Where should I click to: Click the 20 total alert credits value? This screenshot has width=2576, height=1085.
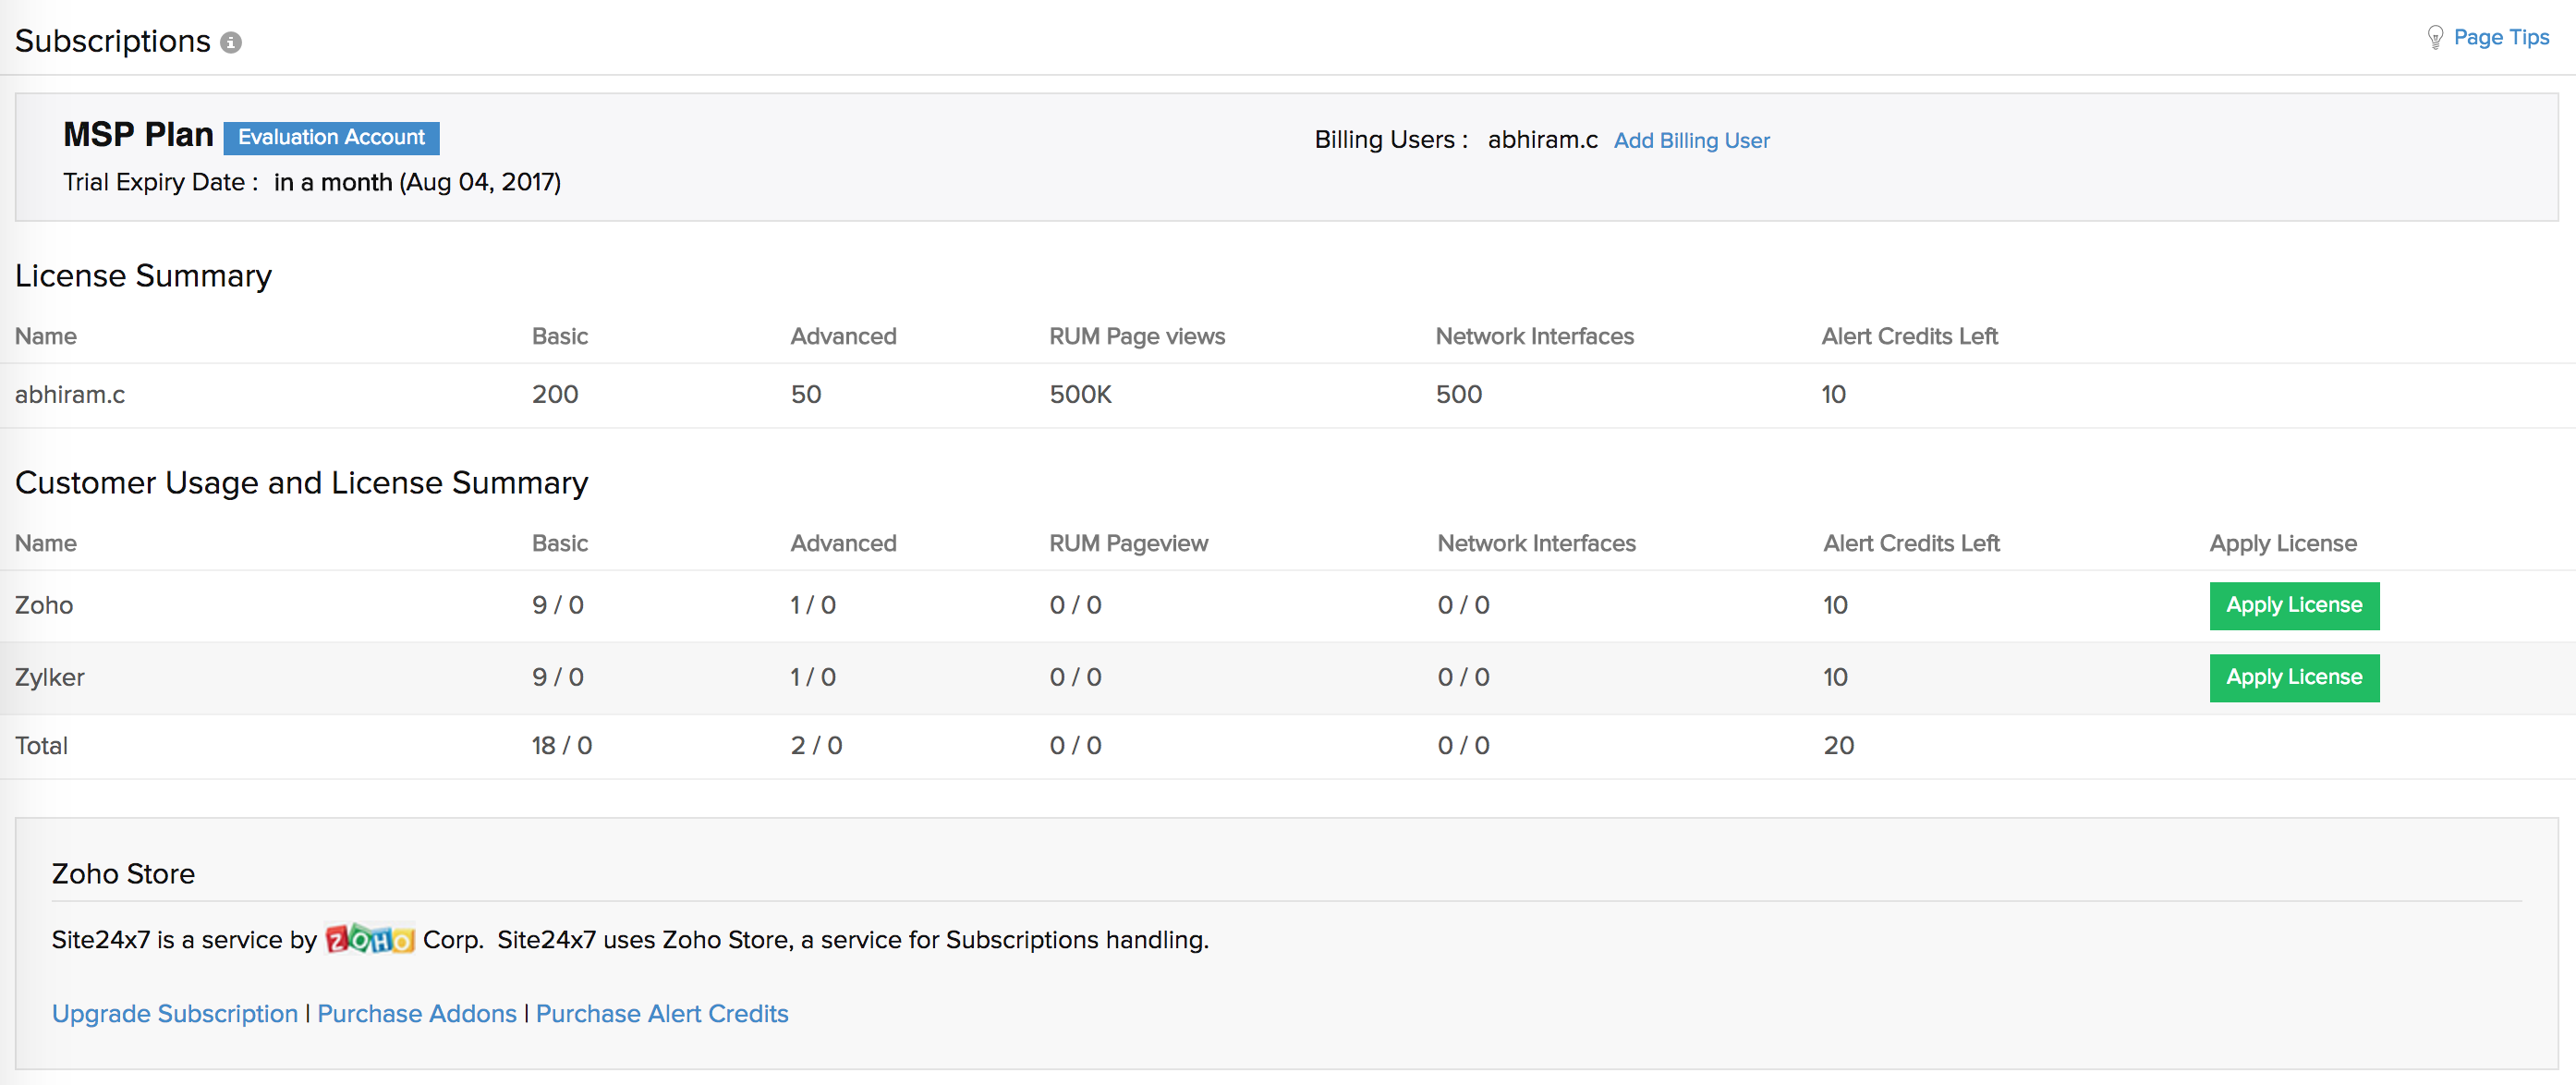click(1839, 745)
